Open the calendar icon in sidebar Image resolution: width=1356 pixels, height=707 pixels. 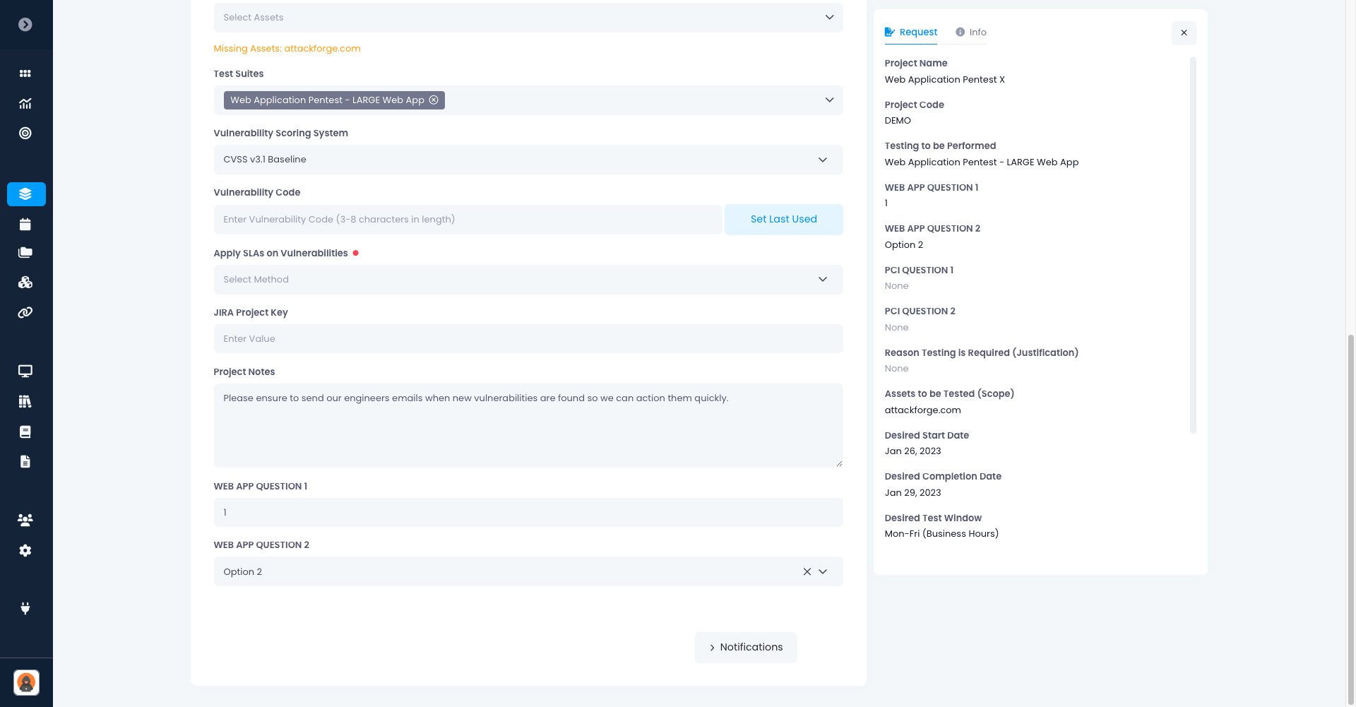[25, 225]
